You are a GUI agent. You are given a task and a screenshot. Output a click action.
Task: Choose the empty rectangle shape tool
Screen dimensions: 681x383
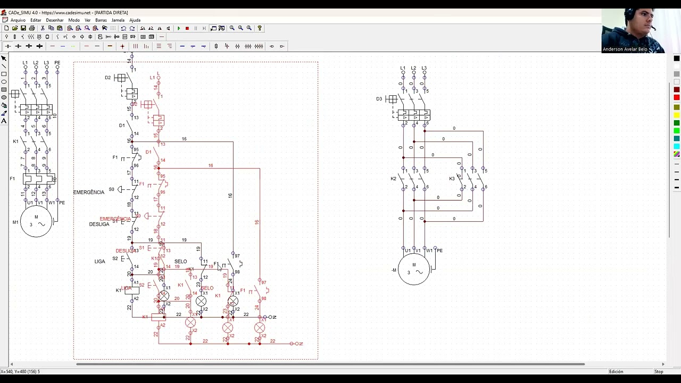(4, 74)
